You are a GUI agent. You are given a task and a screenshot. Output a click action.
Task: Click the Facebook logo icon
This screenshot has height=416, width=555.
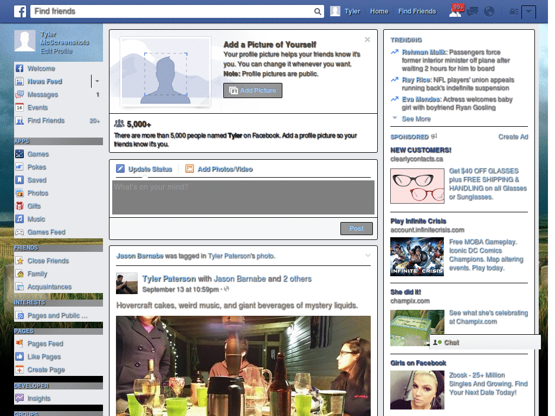(x=20, y=11)
